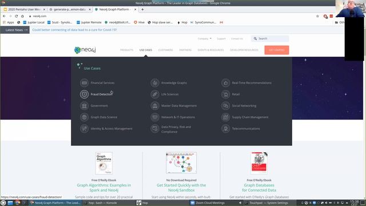
Task: Click the Support link
Action: click(x=221, y=38)
